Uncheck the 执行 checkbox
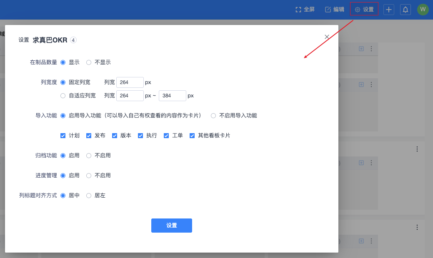The width and height of the screenshot is (433, 258). tap(140, 136)
